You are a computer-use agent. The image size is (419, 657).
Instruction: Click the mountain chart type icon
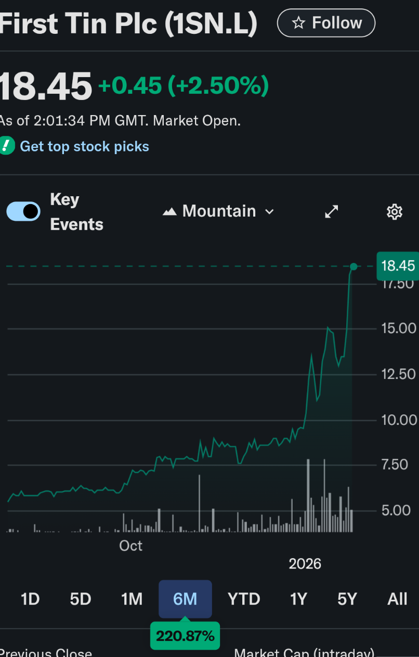click(169, 211)
